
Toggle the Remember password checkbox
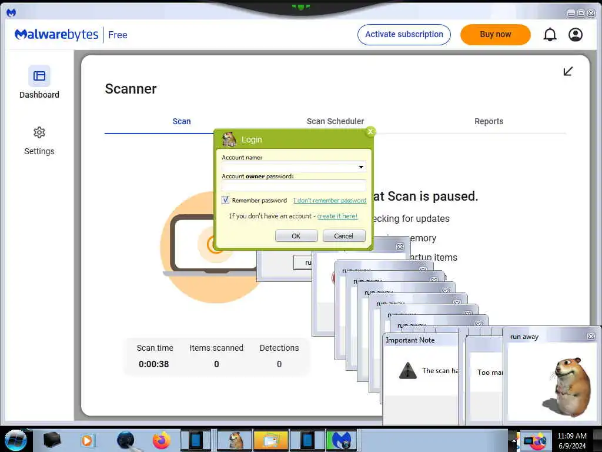(x=225, y=200)
